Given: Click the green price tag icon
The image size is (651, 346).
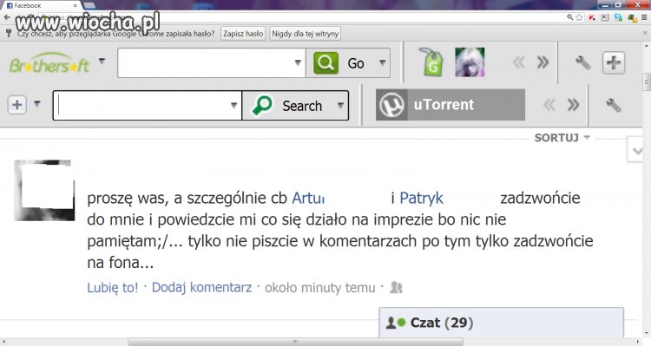Looking at the screenshot, I should 431,62.
